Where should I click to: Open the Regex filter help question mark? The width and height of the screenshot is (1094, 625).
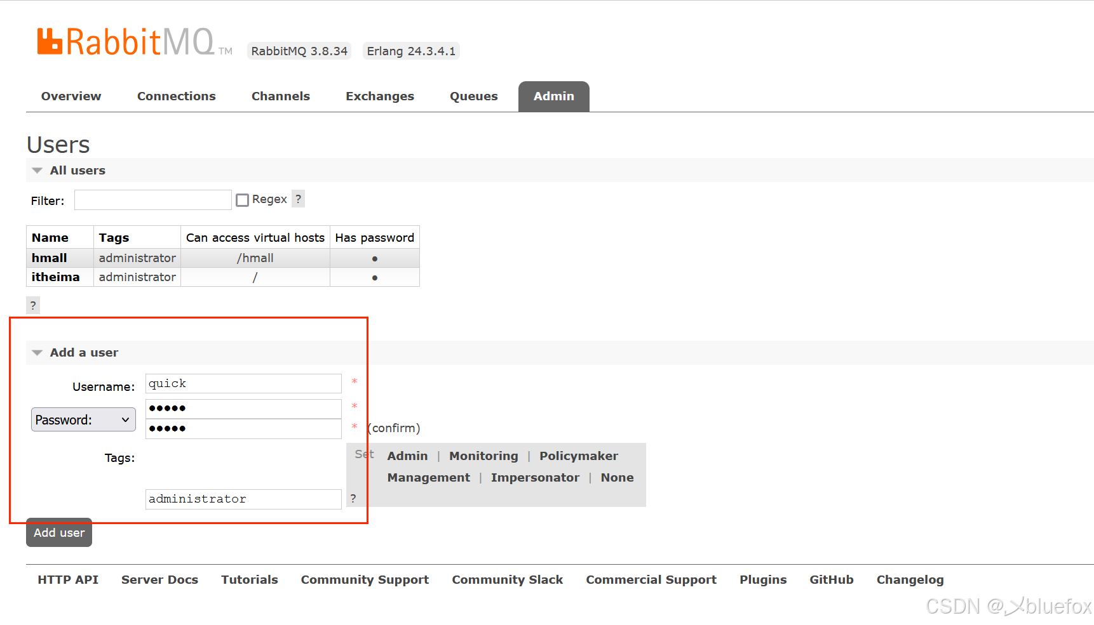point(299,199)
